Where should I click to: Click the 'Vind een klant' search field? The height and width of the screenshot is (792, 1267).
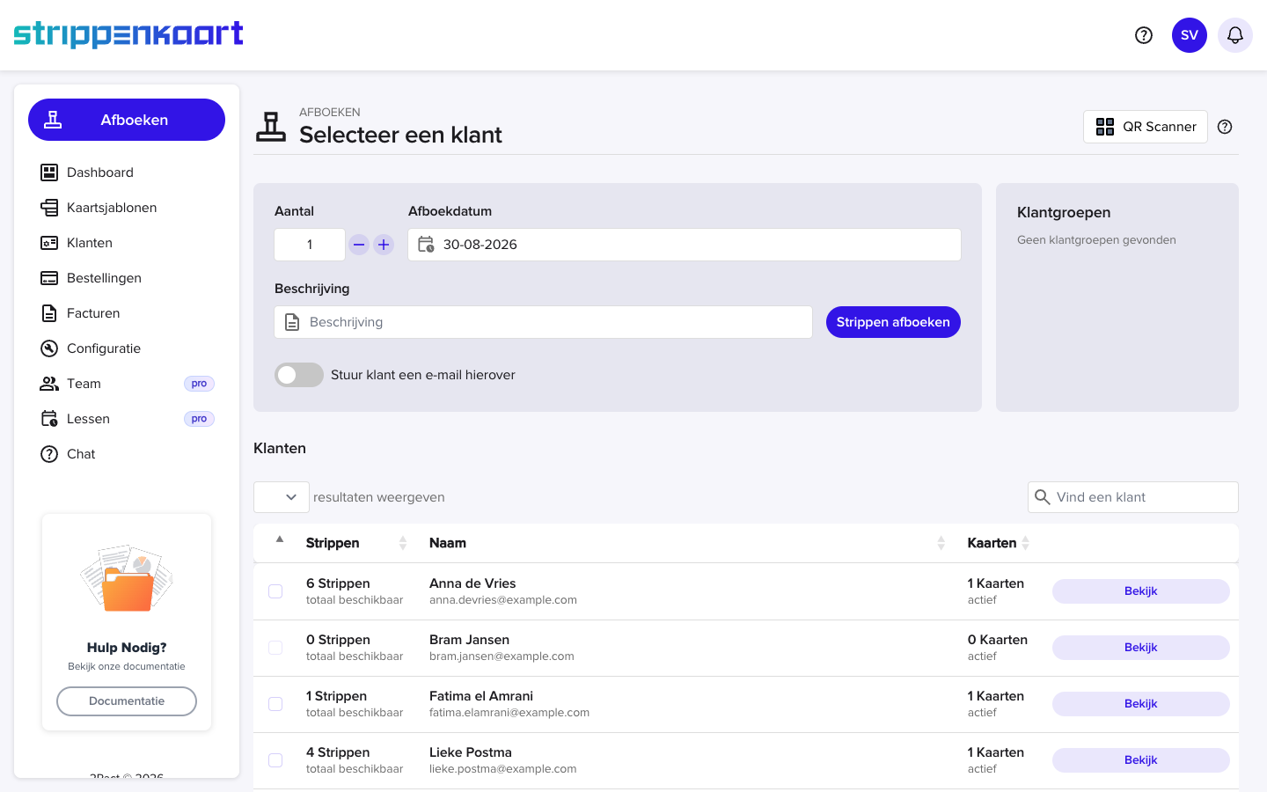click(x=1133, y=497)
